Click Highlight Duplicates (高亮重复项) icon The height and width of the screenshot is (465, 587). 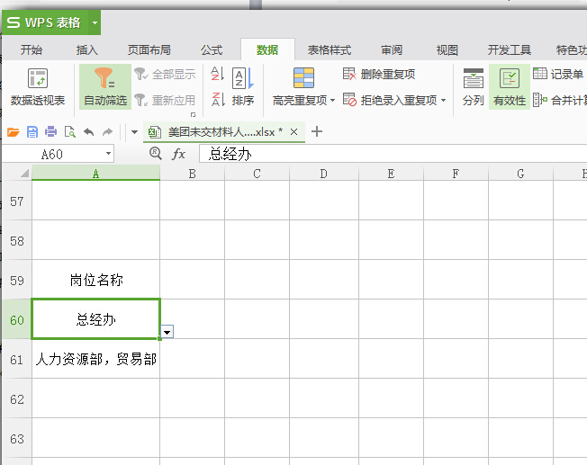click(303, 78)
